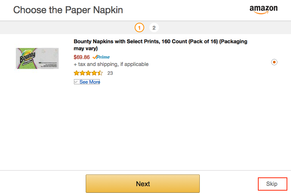The height and width of the screenshot is (195, 291).
Task: Click the Bounty napkins product thumbnail
Action: pyautogui.click(x=37, y=58)
